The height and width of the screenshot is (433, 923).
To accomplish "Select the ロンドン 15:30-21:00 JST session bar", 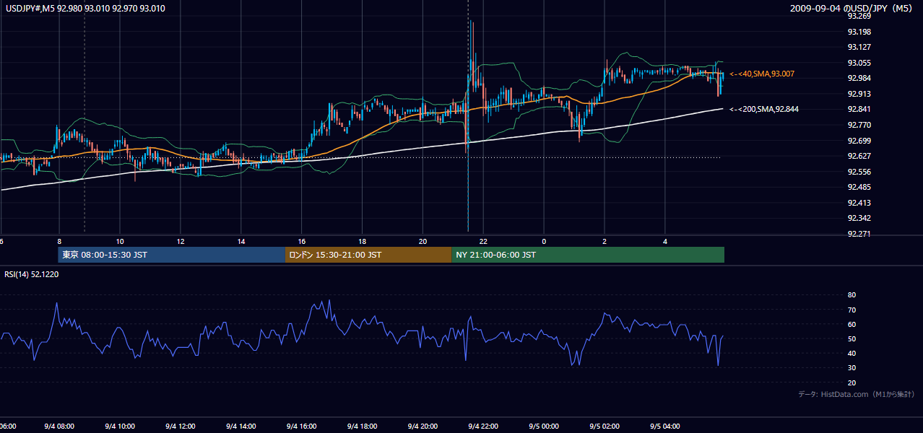I will tap(368, 255).
